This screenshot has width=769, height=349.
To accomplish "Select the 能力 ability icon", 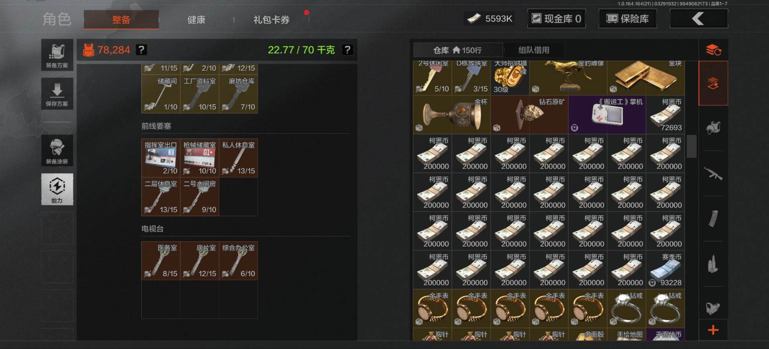I will (x=57, y=189).
